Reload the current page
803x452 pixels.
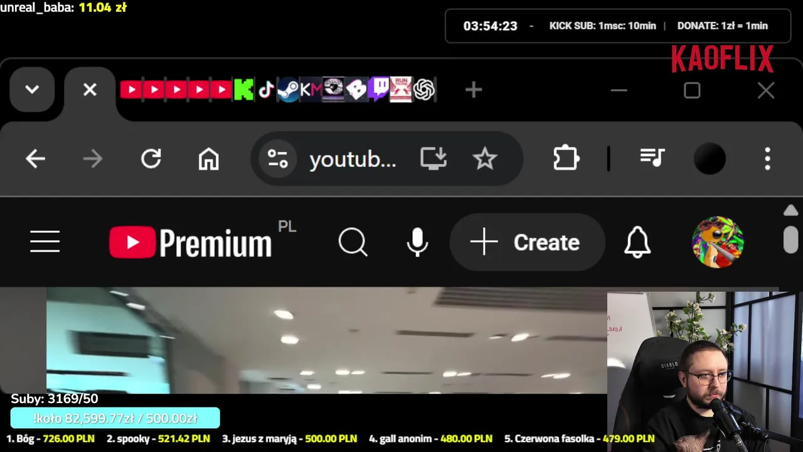pos(151,159)
